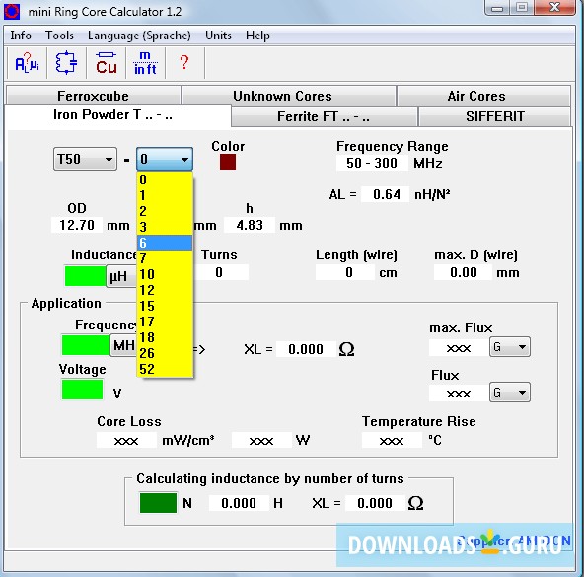Screen dimensions: 584x577
Task: Minimize the mini Ring Core Calculator window
Action: click(497, 8)
